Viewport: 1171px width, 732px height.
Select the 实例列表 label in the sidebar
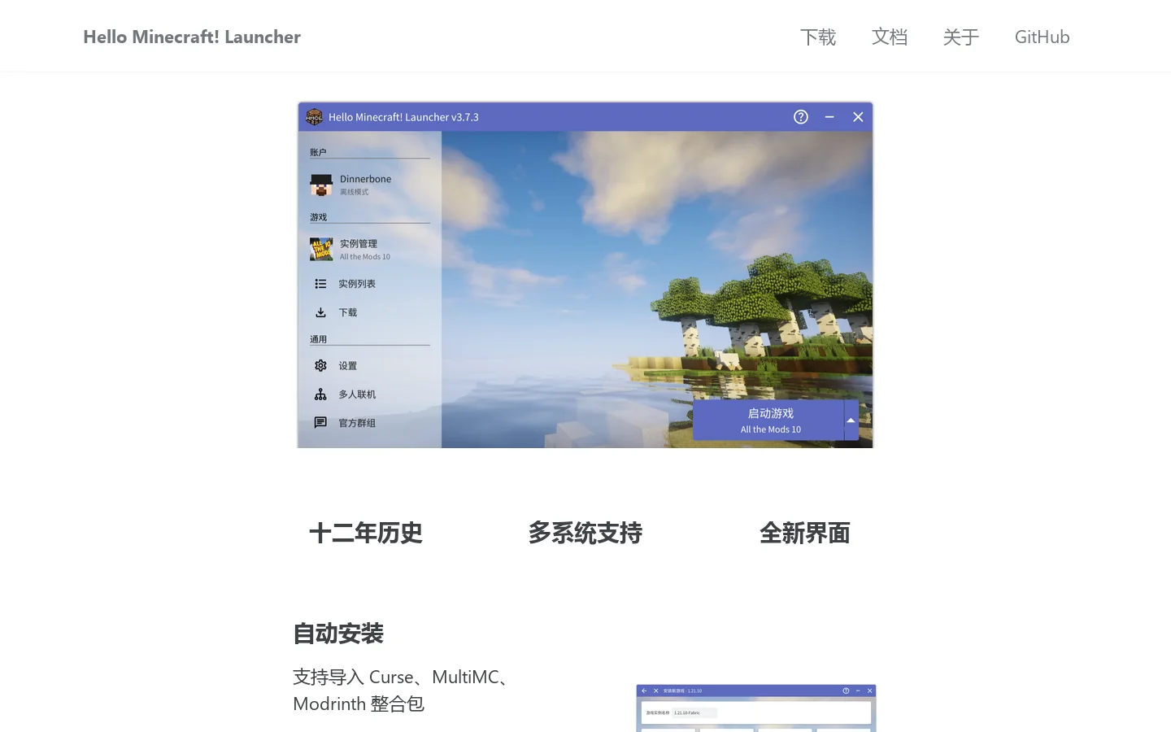pos(357,284)
